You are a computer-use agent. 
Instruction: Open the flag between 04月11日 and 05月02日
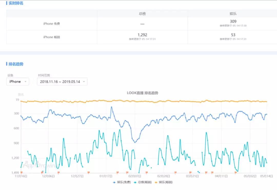pos(235,173)
